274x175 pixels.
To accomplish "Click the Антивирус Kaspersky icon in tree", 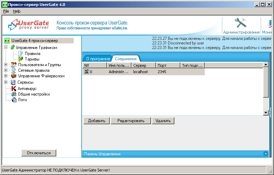I will [x=14, y=89].
